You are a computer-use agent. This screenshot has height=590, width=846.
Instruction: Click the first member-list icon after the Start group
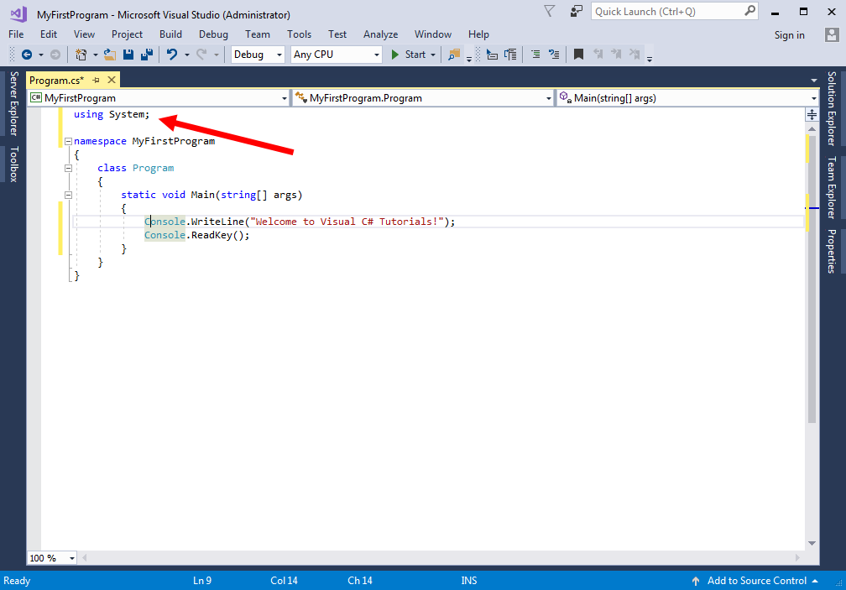[492, 55]
